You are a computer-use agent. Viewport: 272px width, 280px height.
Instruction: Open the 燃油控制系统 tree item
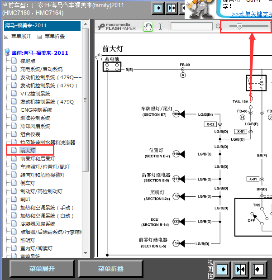click(35, 118)
